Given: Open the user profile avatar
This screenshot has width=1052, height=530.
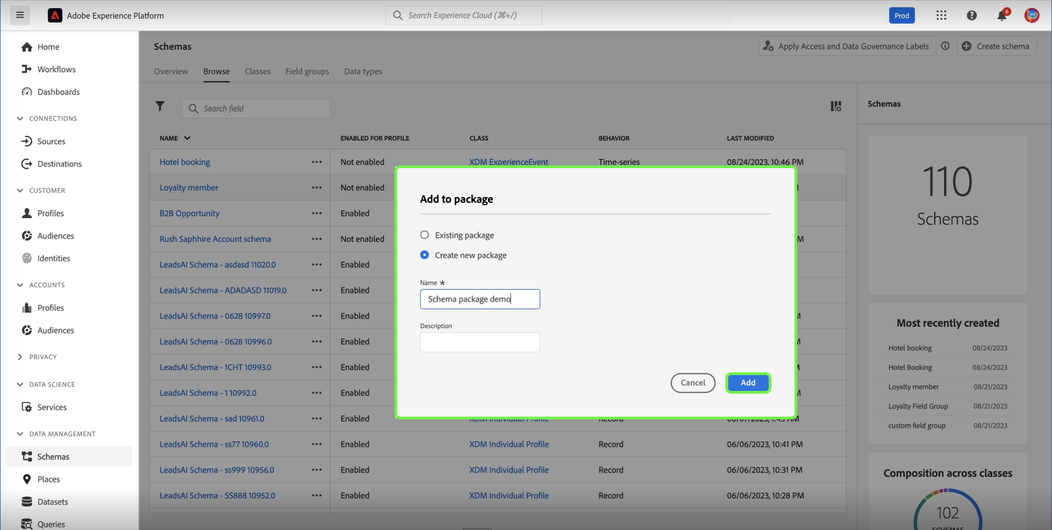Looking at the screenshot, I should [1032, 15].
